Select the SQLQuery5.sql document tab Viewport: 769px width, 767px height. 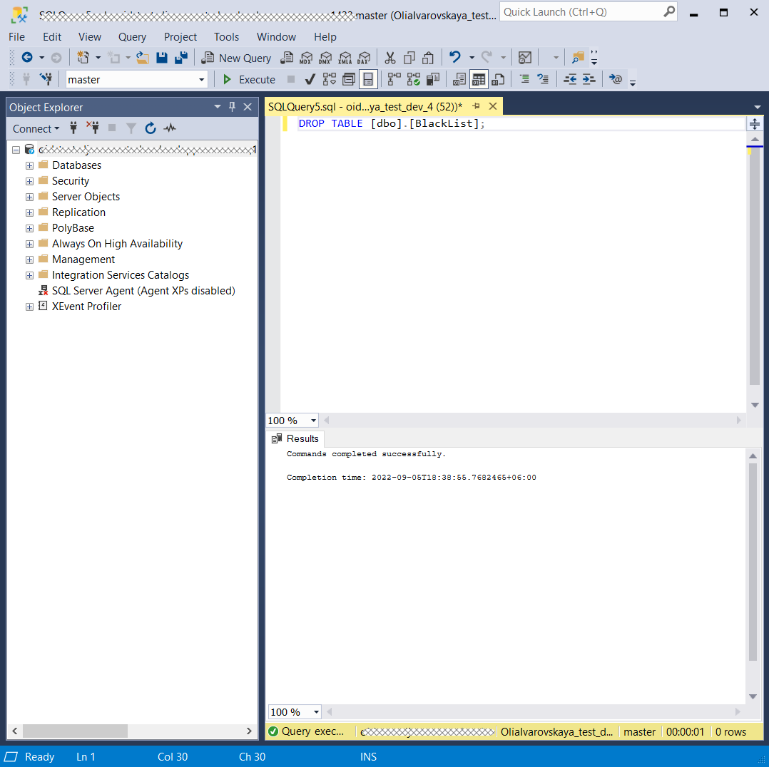click(x=365, y=107)
